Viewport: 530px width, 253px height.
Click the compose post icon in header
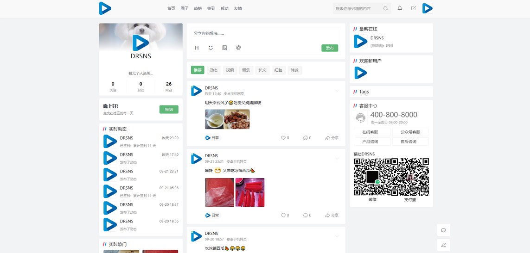point(413,8)
